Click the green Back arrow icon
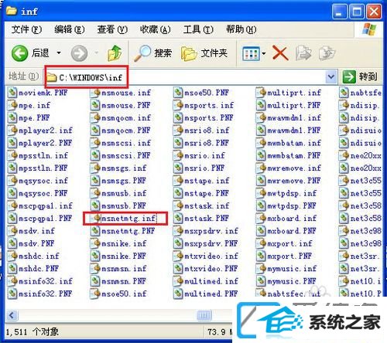Screen dimensions: 387x343 coord(19,53)
